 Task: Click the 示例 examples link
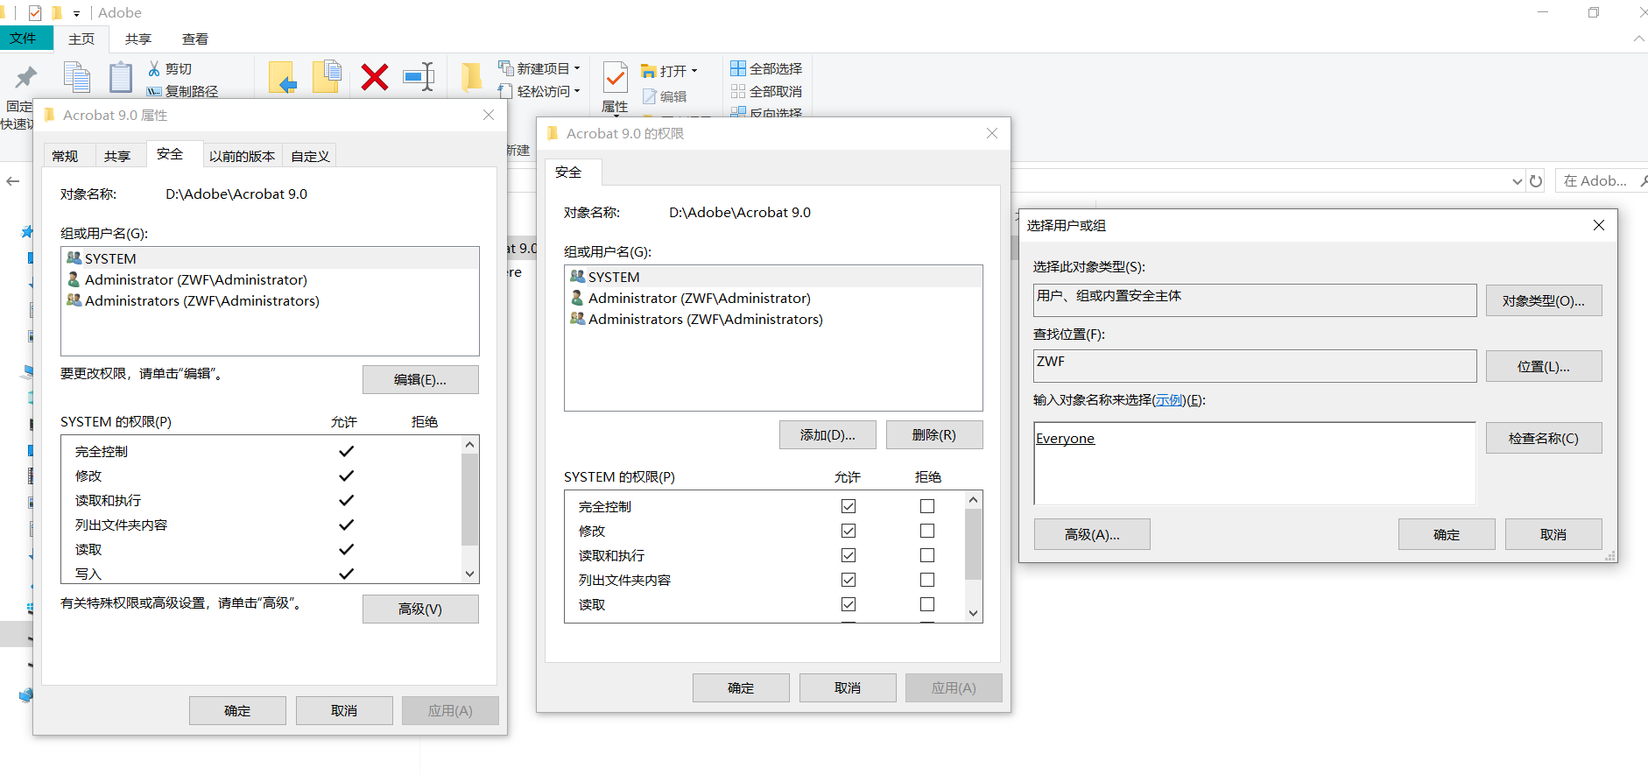(1168, 400)
